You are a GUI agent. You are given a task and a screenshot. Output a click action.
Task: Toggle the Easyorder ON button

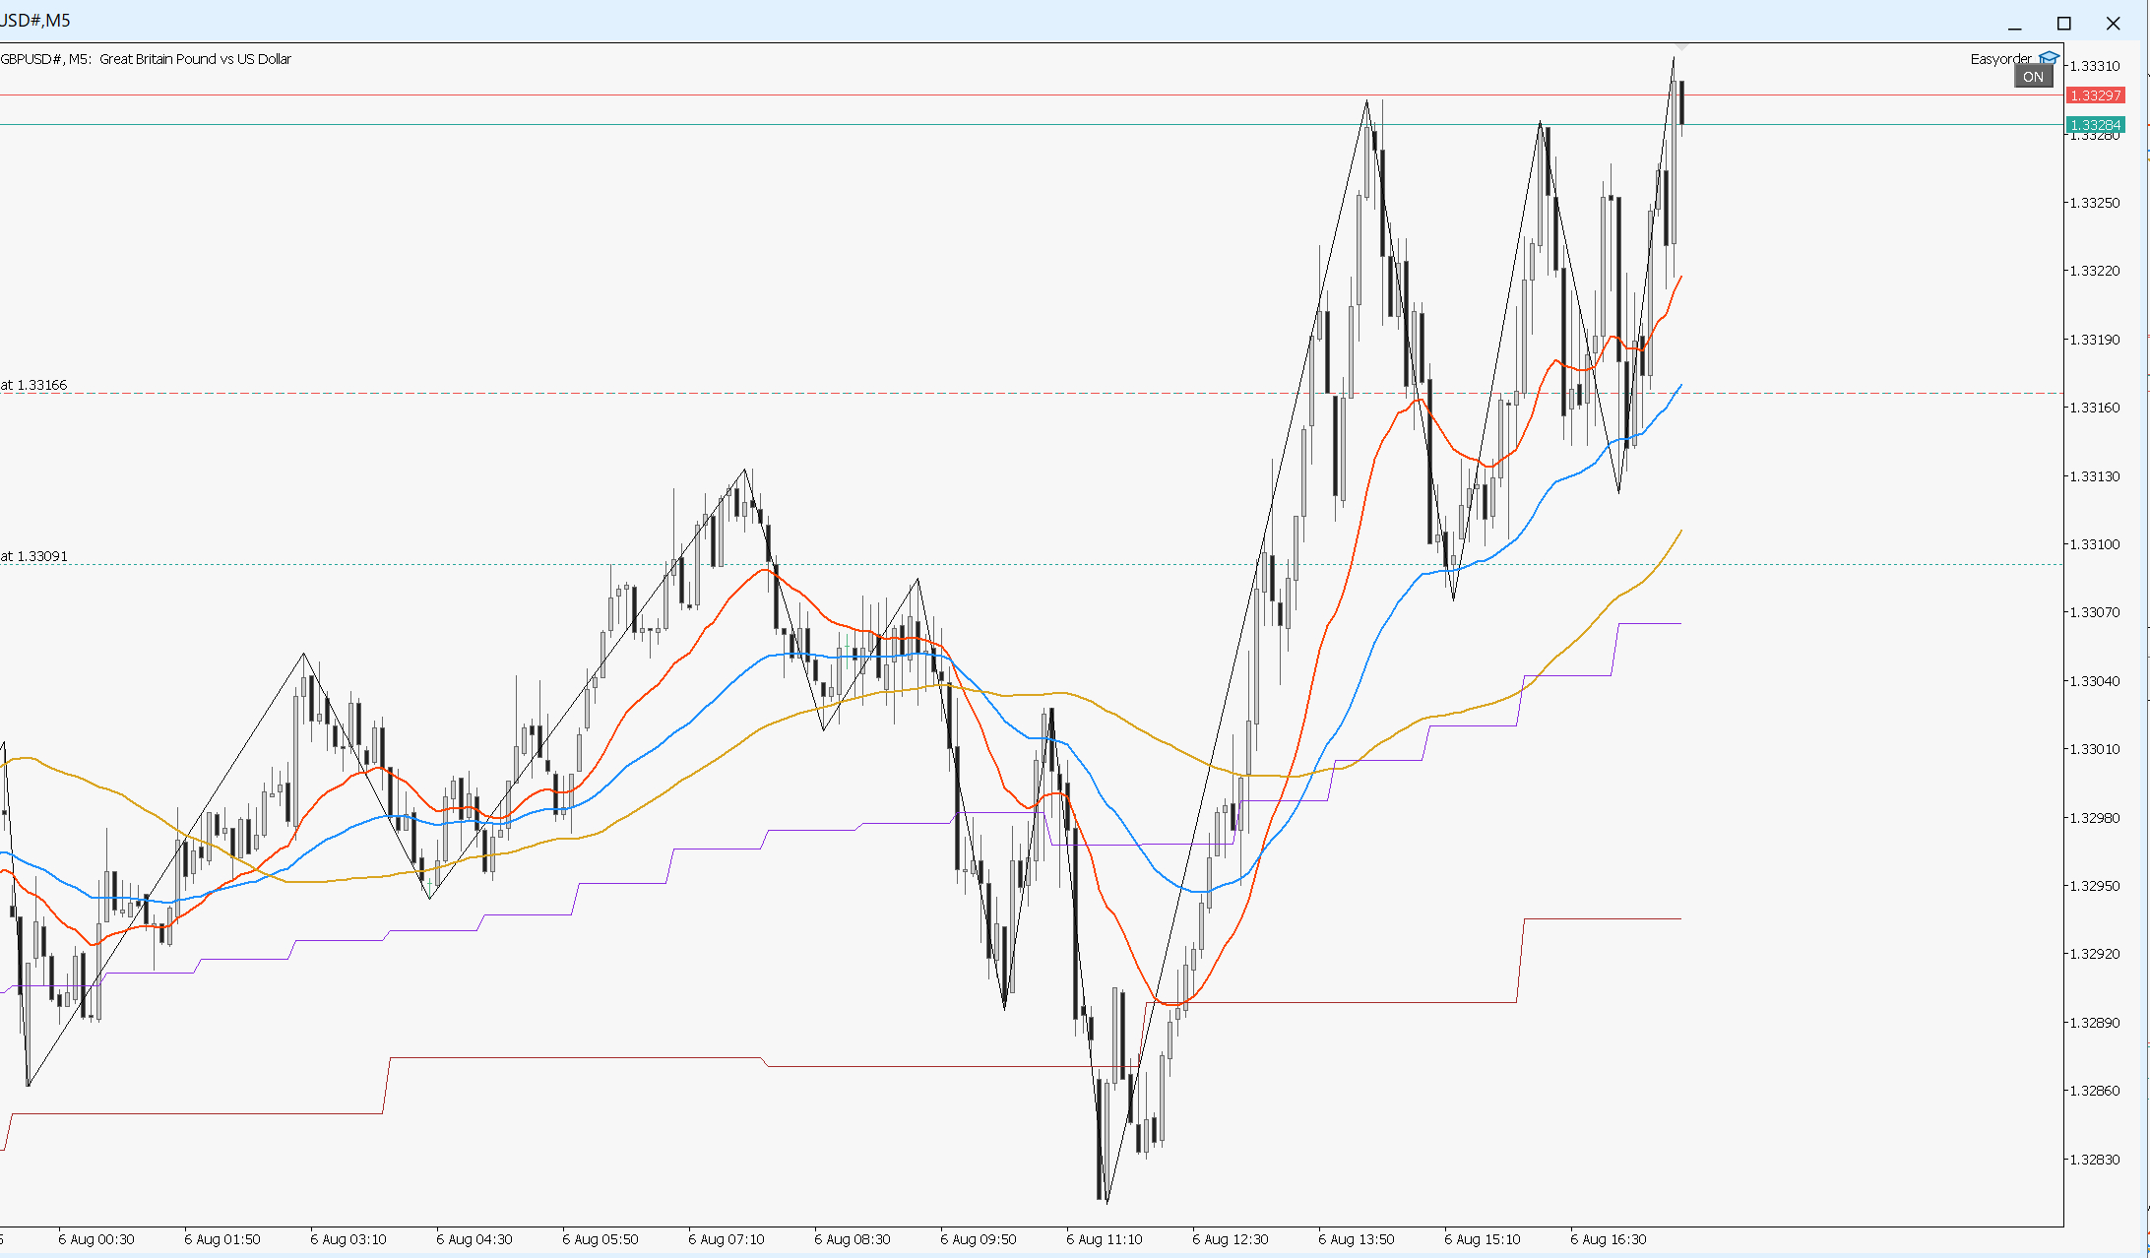[x=2033, y=77]
